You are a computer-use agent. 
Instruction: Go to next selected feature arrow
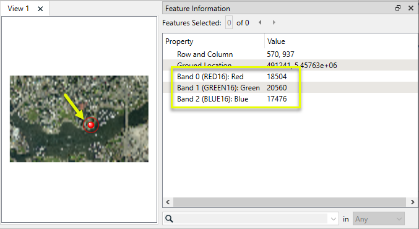click(274, 22)
